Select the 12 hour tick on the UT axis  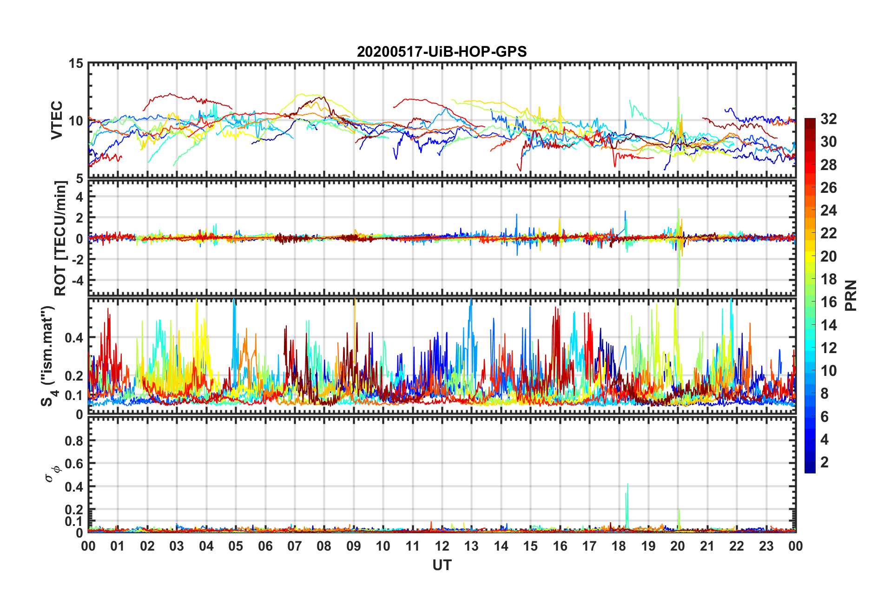[x=442, y=546]
